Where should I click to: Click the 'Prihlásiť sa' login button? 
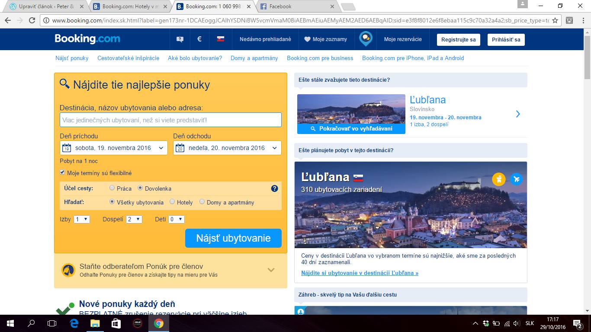coord(506,39)
